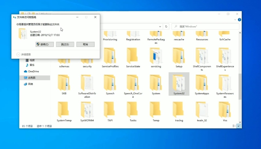Select the ServiceProfiles folder
261x149 pixels.
[110, 58]
